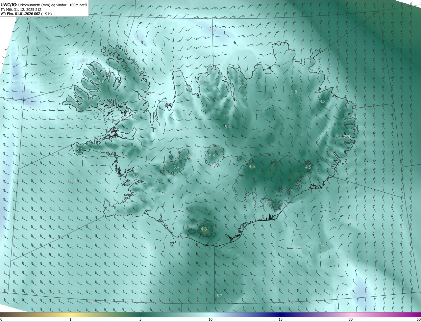Click the 4.8 value label
The image size is (421, 322).
[323, 101]
